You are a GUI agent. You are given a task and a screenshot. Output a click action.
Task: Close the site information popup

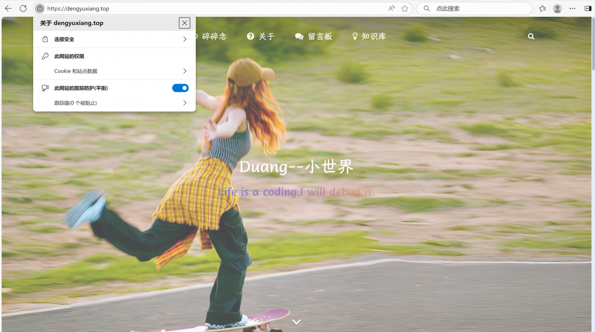(184, 23)
